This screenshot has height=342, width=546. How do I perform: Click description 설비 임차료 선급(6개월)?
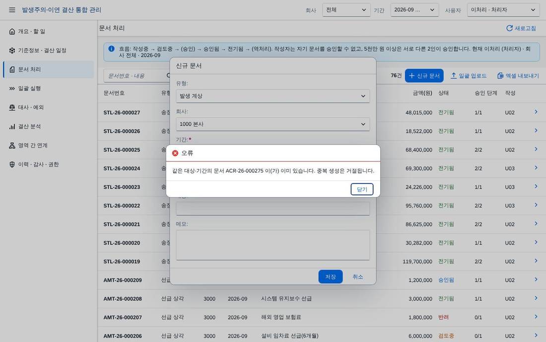tap(290, 336)
